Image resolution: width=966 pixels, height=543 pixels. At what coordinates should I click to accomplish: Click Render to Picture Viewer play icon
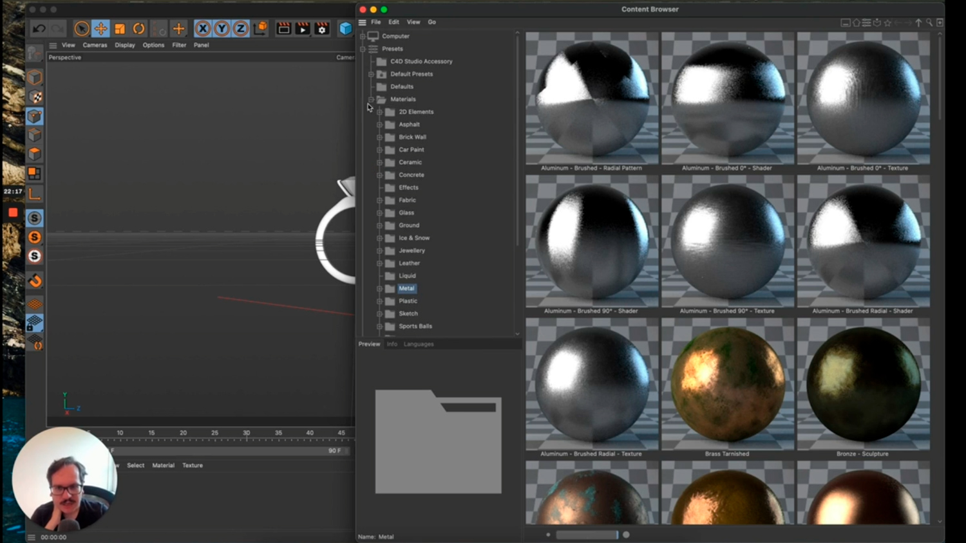coord(303,28)
